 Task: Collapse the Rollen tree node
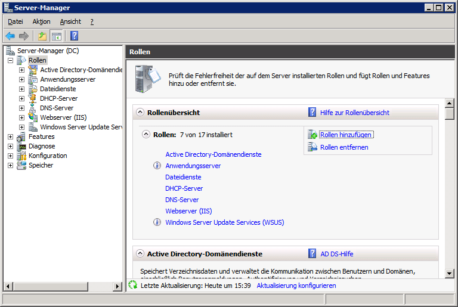11,60
